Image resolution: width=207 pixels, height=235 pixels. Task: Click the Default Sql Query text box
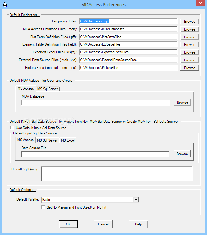coord(117,174)
